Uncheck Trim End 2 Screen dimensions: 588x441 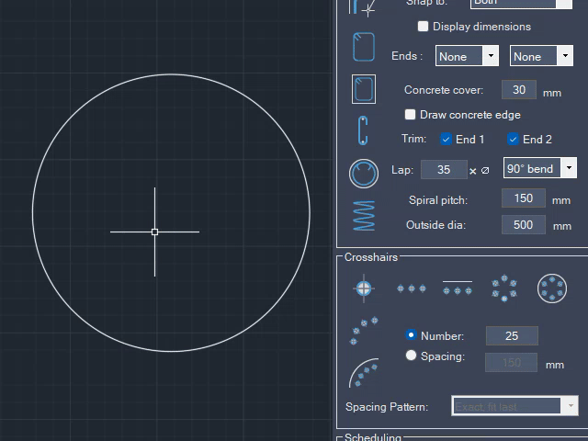(514, 140)
